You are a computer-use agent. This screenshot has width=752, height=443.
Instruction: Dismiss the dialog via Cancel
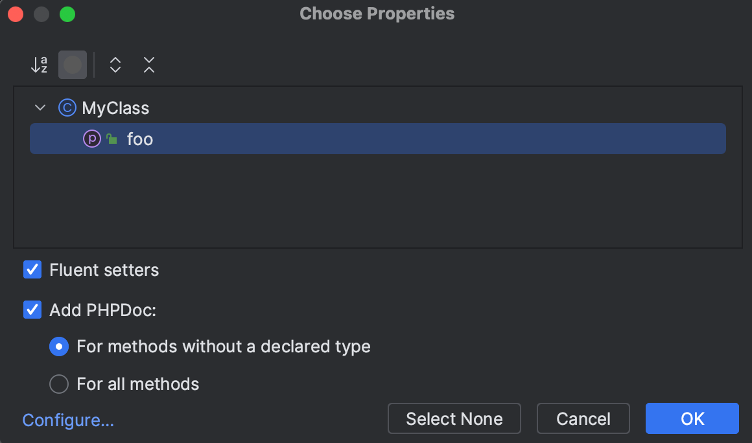583,418
